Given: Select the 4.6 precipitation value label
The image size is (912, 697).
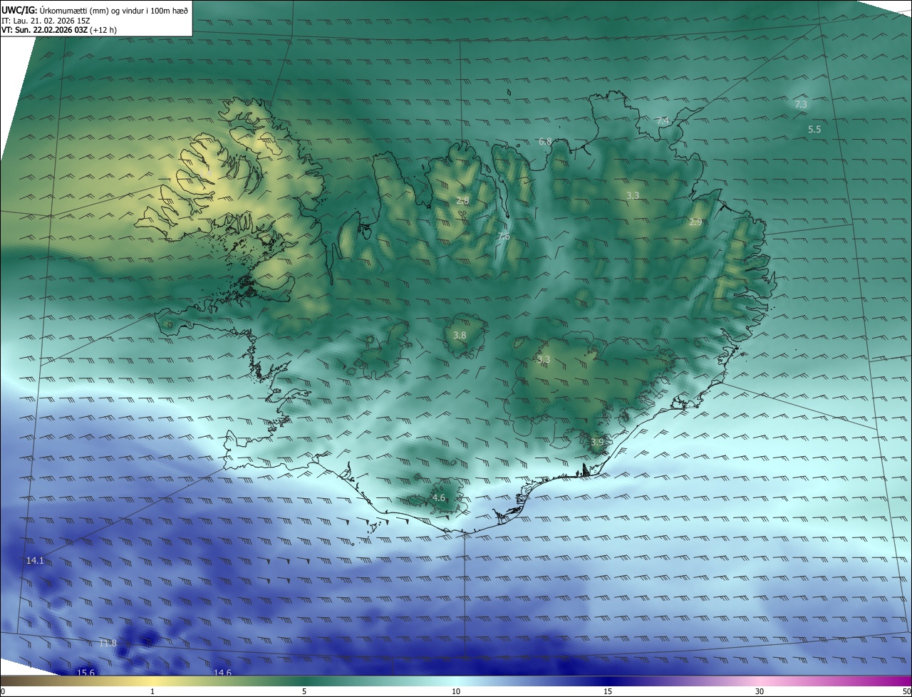Looking at the screenshot, I should pyautogui.click(x=439, y=498).
